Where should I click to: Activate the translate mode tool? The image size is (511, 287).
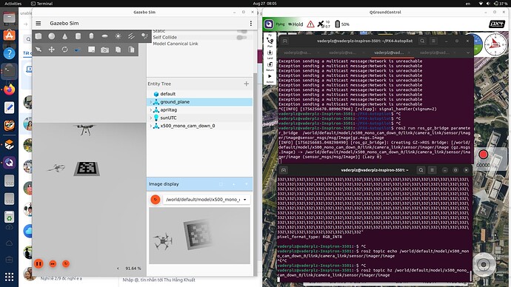[x=52, y=50]
